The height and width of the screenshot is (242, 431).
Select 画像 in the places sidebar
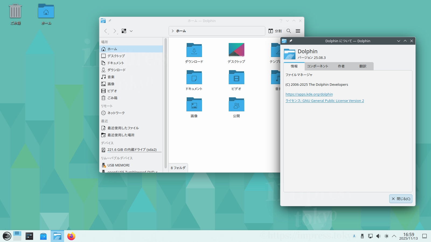(x=131, y=84)
